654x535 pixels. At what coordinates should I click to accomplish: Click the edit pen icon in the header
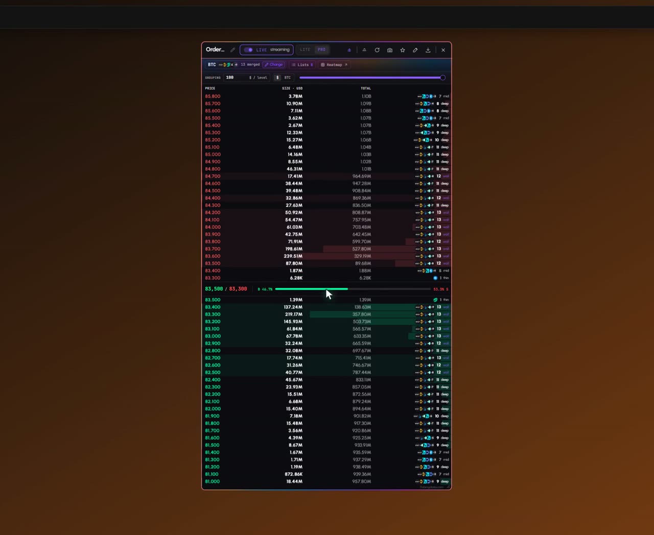415,50
